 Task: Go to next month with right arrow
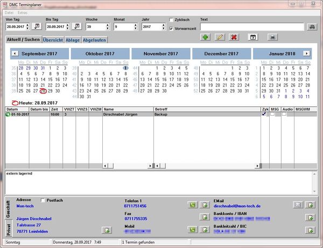click(x=306, y=53)
